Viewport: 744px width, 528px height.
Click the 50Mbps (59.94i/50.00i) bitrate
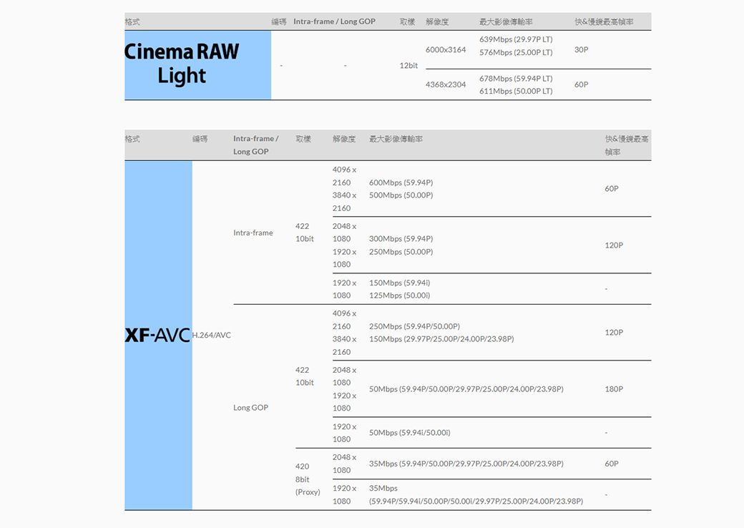pyautogui.click(x=409, y=432)
